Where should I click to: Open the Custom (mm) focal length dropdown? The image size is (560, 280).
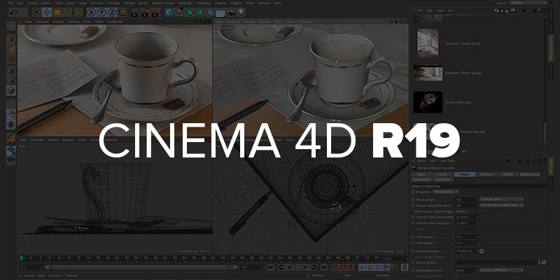(x=502, y=199)
